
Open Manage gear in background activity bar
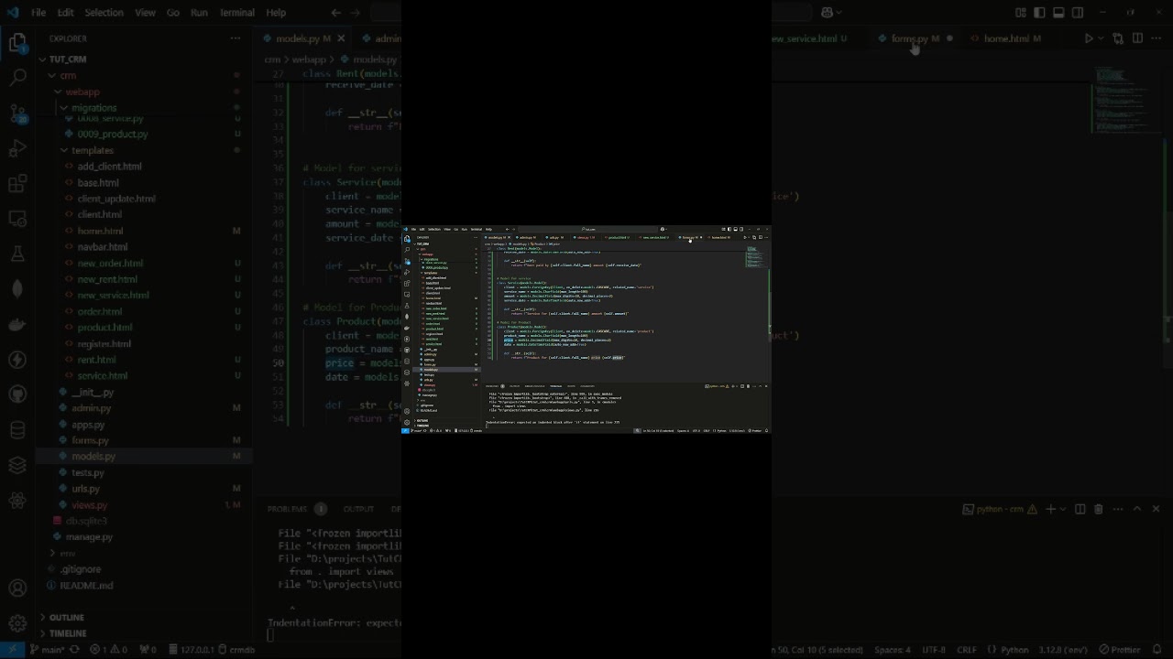[x=17, y=624]
